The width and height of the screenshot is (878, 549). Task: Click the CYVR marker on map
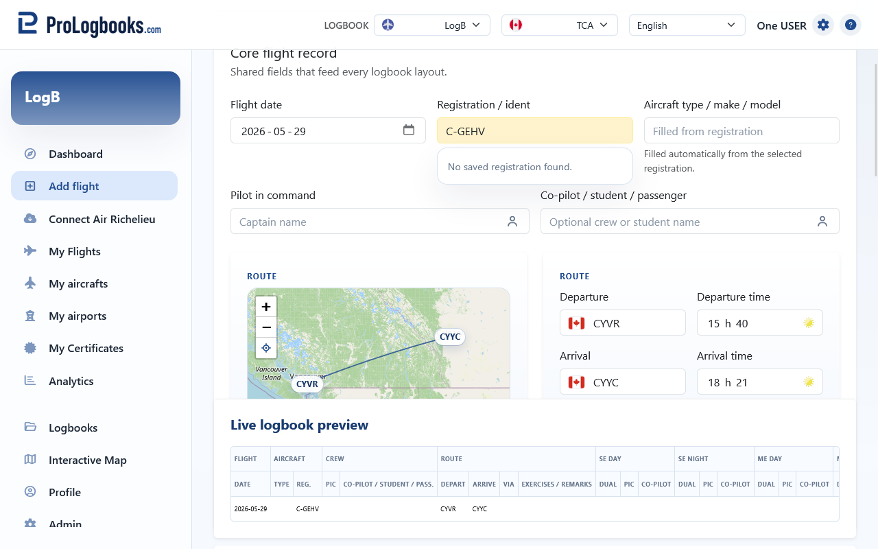coord(307,384)
